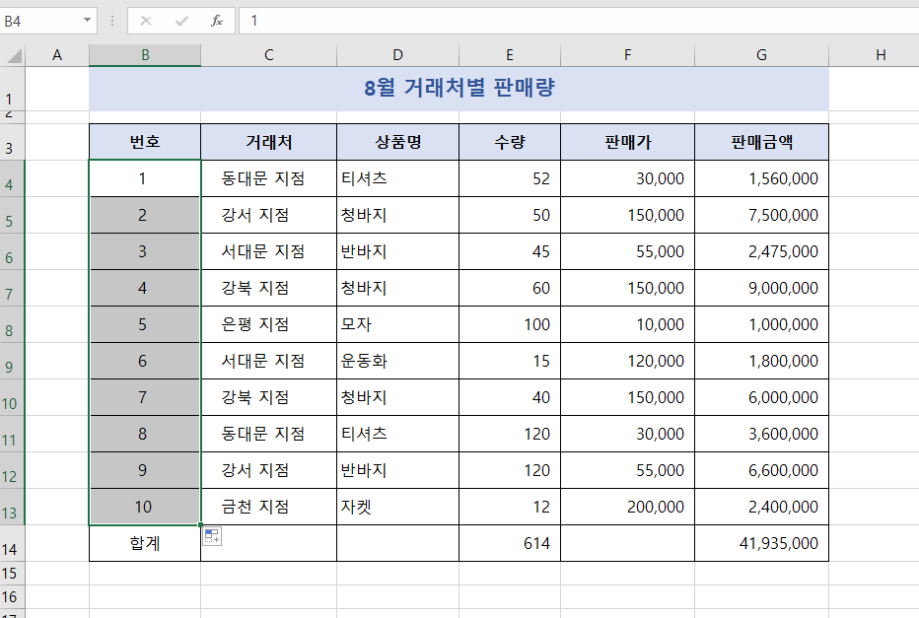
Task: Click price cell 200,000
Action: [x=627, y=507]
